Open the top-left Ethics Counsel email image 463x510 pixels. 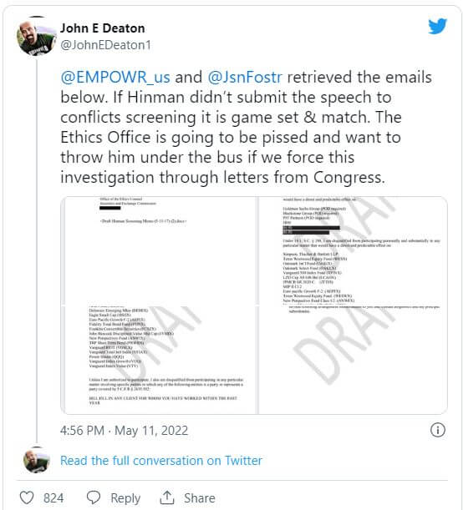(x=160, y=250)
